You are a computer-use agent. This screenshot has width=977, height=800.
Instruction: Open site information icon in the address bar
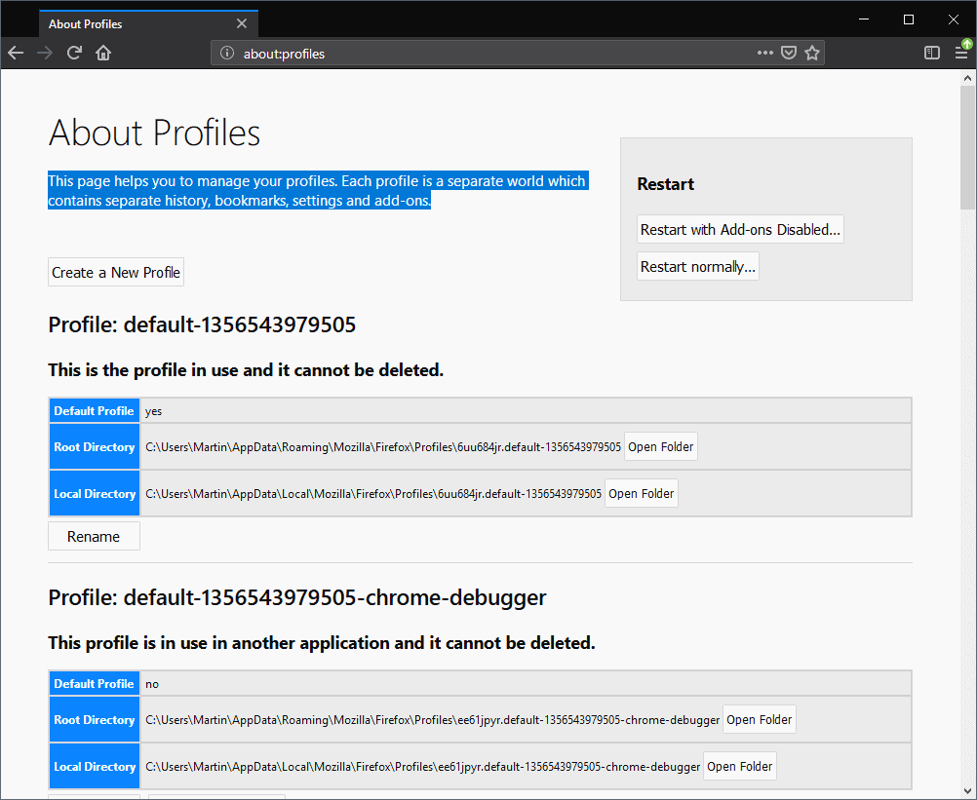226,54
